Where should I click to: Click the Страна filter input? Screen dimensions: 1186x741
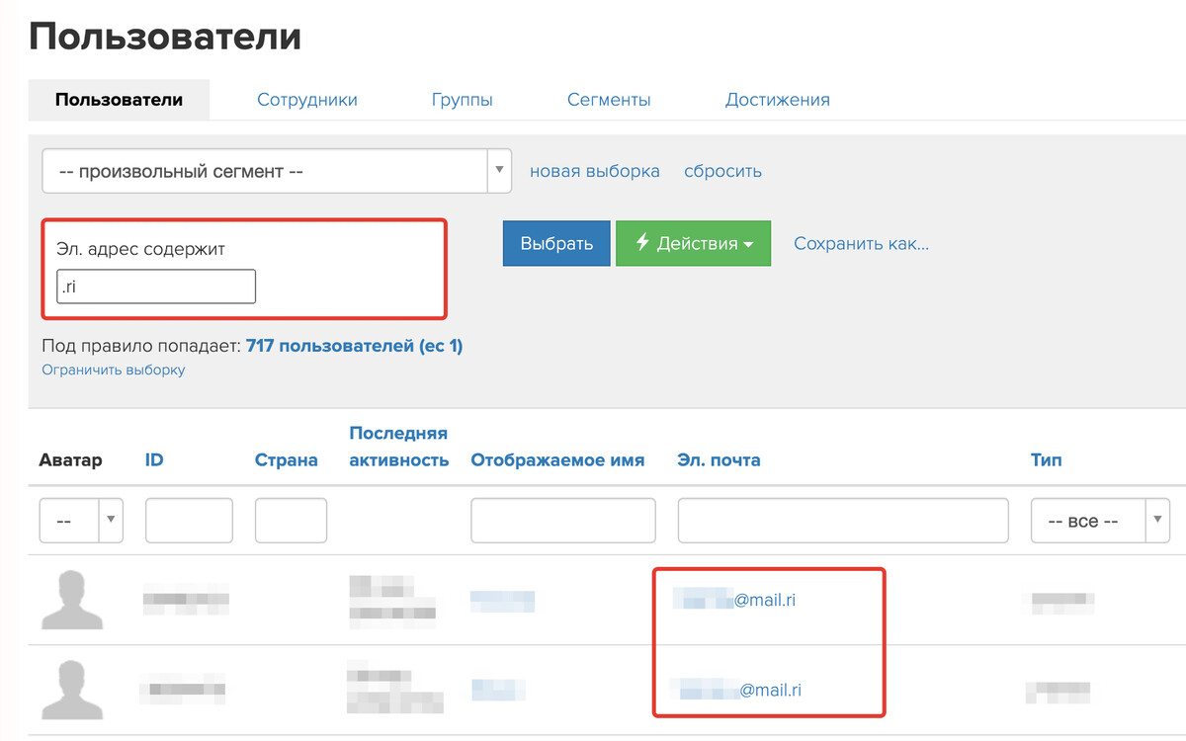(291, 521)
